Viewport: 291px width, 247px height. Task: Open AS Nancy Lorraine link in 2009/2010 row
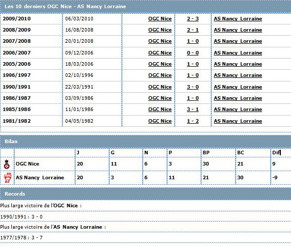[238, 19]
